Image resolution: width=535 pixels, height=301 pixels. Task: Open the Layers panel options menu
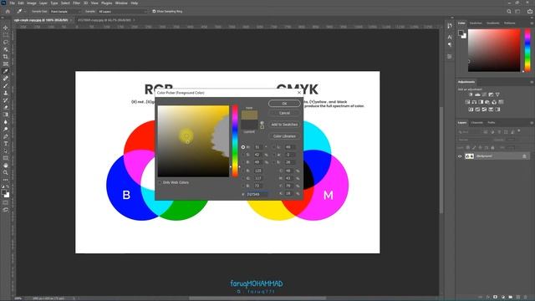(x=532, y=123)
